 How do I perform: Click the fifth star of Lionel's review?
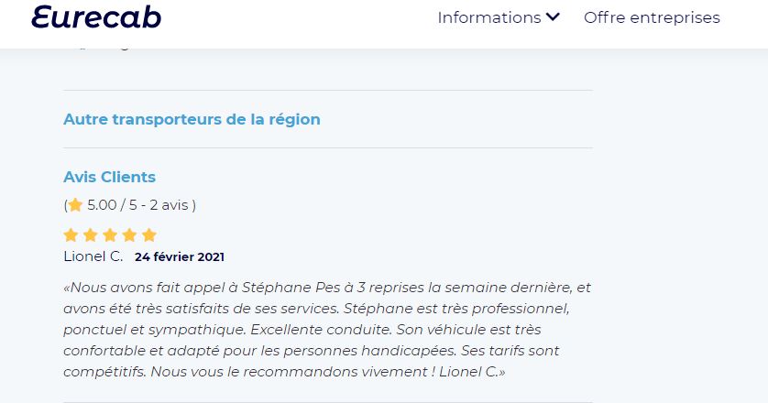tap(148, 235)
